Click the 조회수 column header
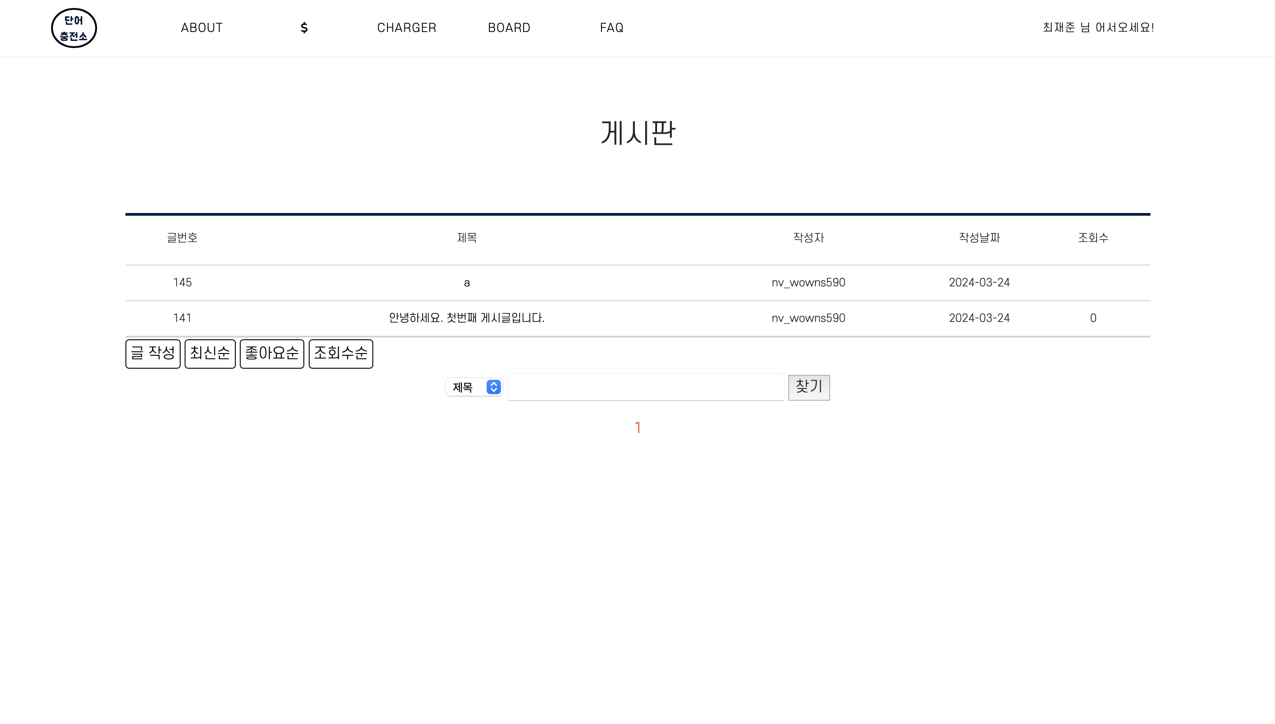 click(x=1093, y=237)
